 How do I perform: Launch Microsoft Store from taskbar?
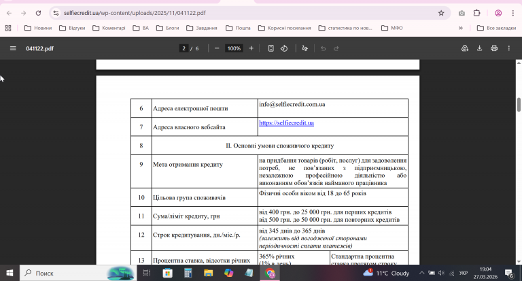[167, 273]
